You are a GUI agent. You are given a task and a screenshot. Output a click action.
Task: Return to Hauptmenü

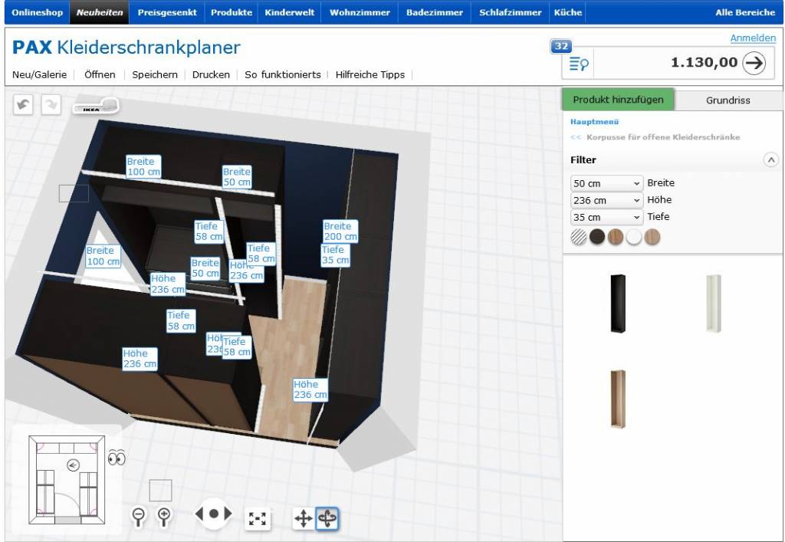pos(594,122)
